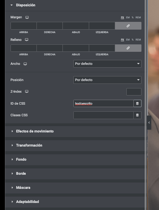Click responsive device icon next to Relleno
Image resolution: width=159 pixels, height=210 pixels.
[x=27, y=40]
